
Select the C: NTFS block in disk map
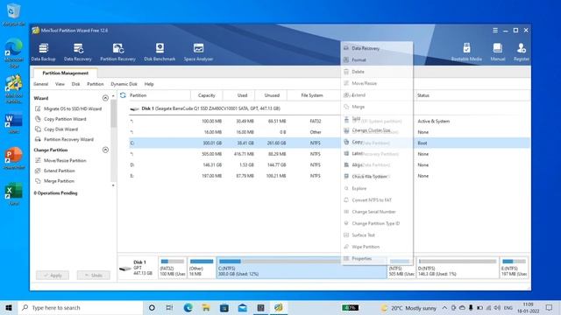(x=302, y=267)
